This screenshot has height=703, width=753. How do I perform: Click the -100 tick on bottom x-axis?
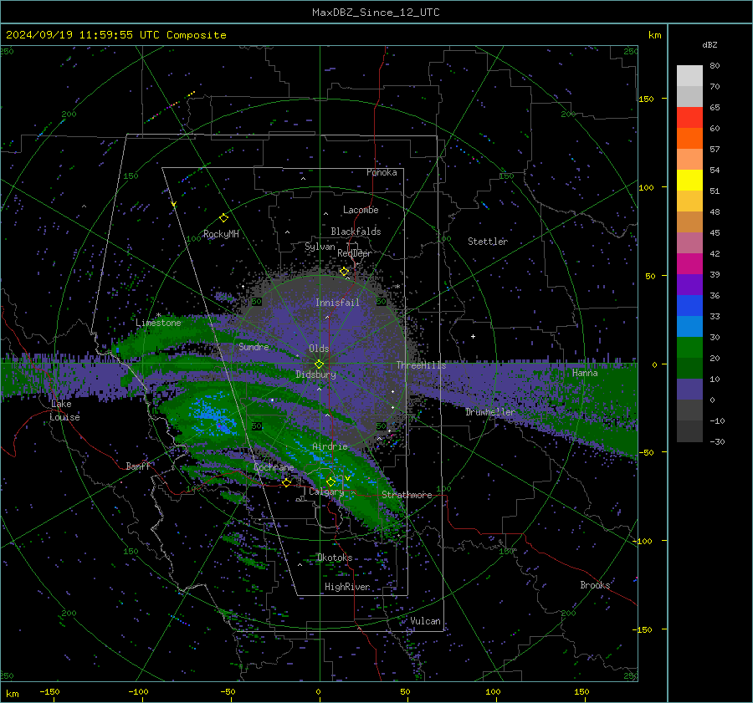138,692
